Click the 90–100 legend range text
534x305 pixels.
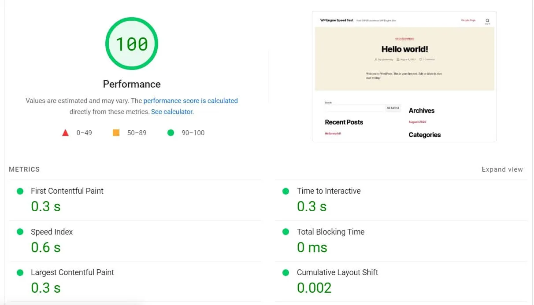(x=193, y=132)
